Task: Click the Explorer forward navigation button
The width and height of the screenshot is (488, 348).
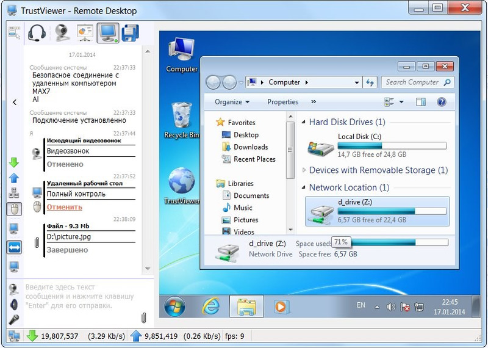Action: coord(229,82)
